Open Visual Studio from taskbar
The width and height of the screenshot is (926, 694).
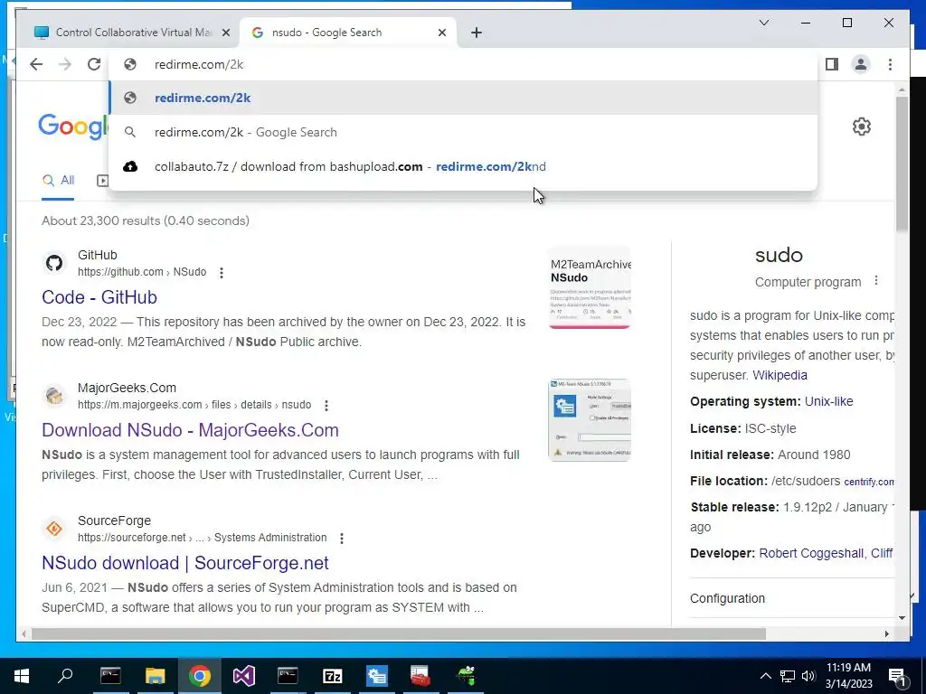[244, 676]
